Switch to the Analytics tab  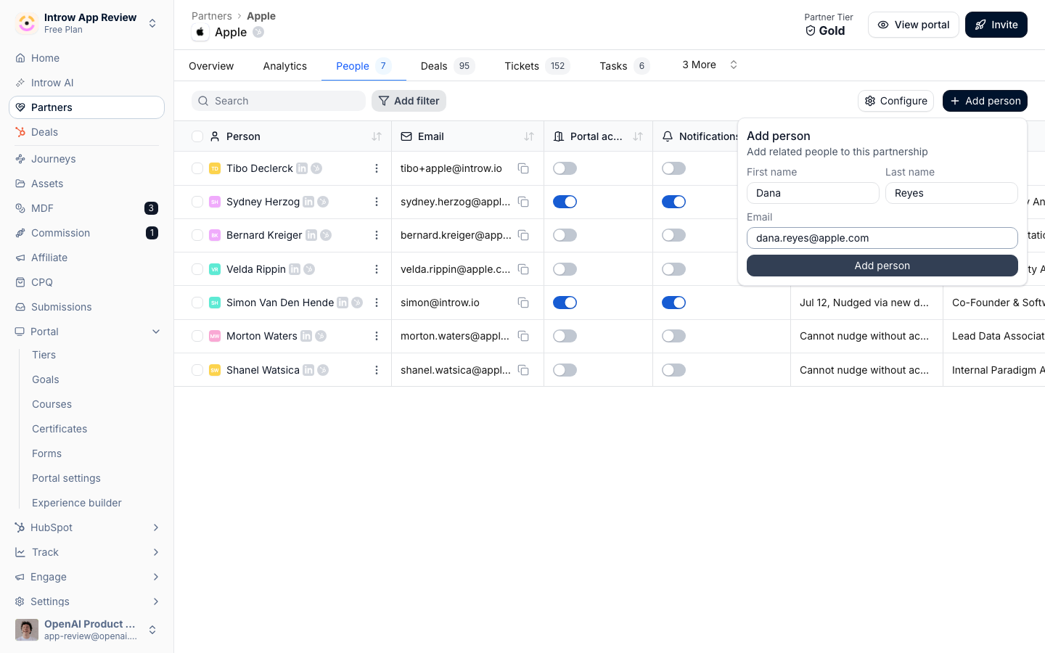(285, 66)
